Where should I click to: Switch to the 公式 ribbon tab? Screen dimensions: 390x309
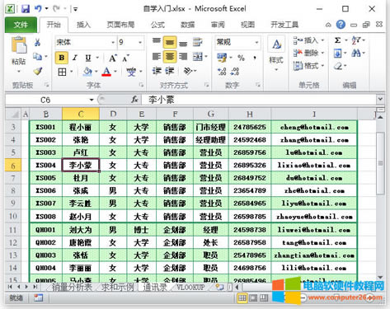[x=157, y=25]
